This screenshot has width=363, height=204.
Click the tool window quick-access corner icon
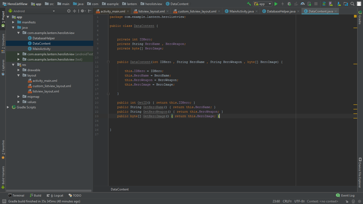pyautogui.click(x=4, y=201)
